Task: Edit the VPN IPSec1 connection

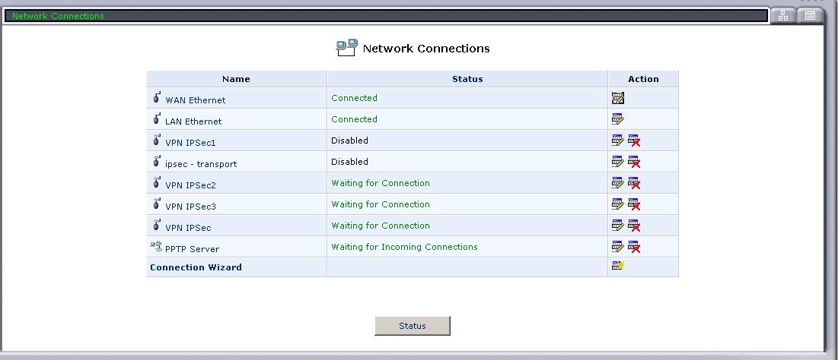Action: coord(617,141)
